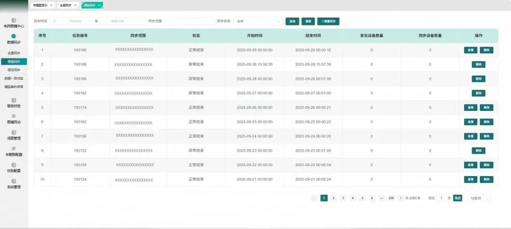
Task: Click the 重置 button
Action: click(x=308, y=21)
